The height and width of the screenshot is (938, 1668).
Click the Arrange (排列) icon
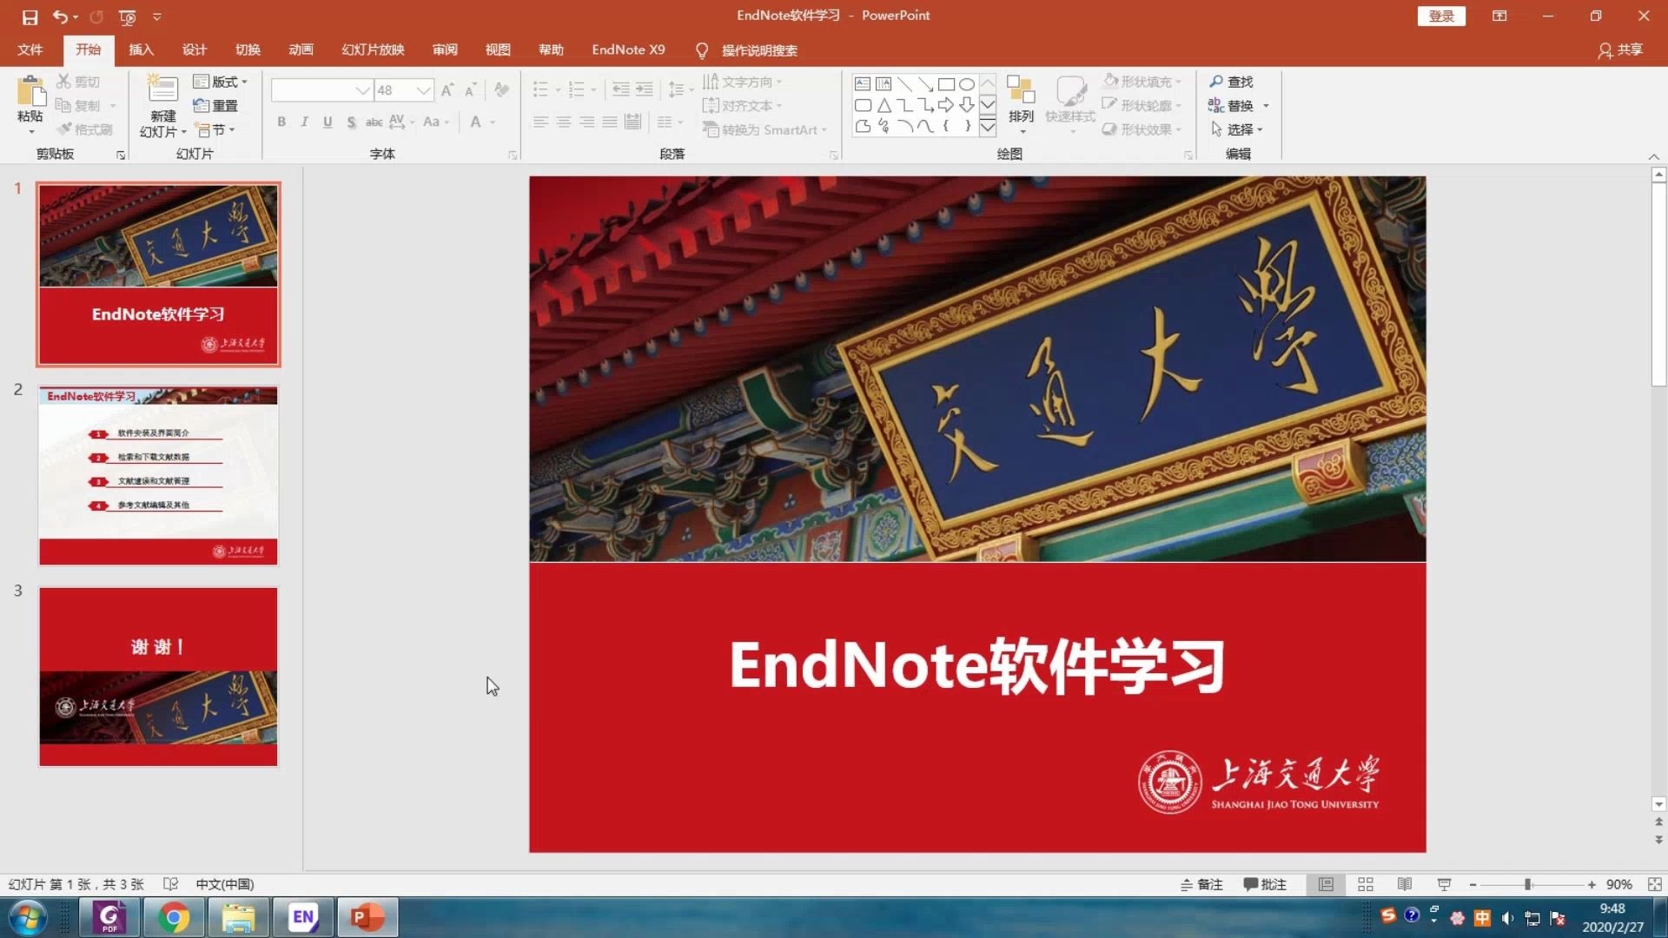tap(1021, 91)
